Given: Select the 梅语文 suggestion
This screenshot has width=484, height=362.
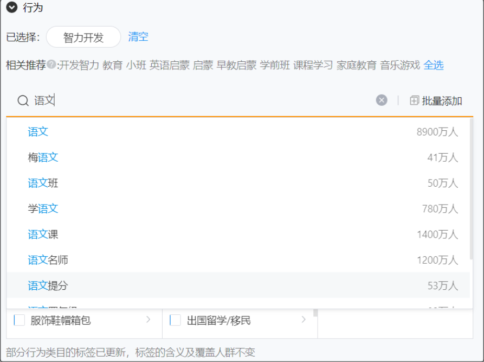Looking at the screenshot, I should 43,157.
